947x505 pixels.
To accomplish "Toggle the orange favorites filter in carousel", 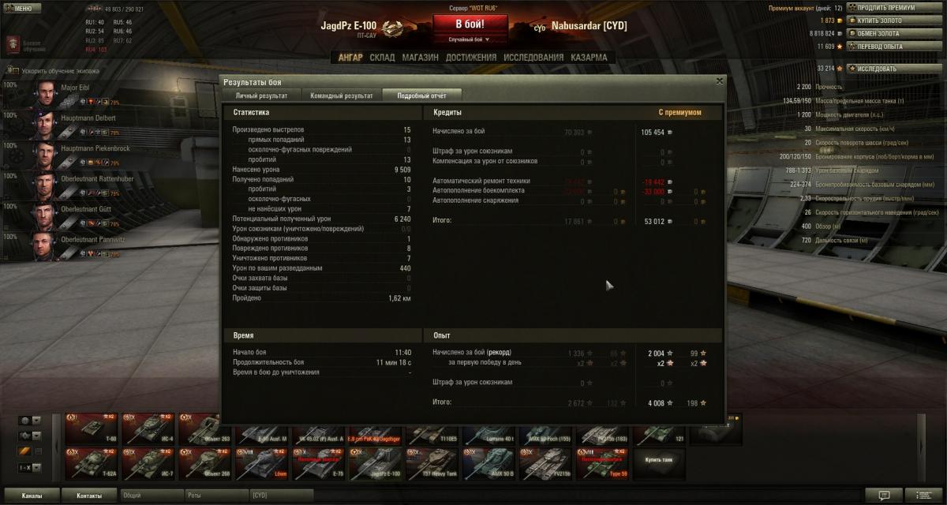I will 25,451.
